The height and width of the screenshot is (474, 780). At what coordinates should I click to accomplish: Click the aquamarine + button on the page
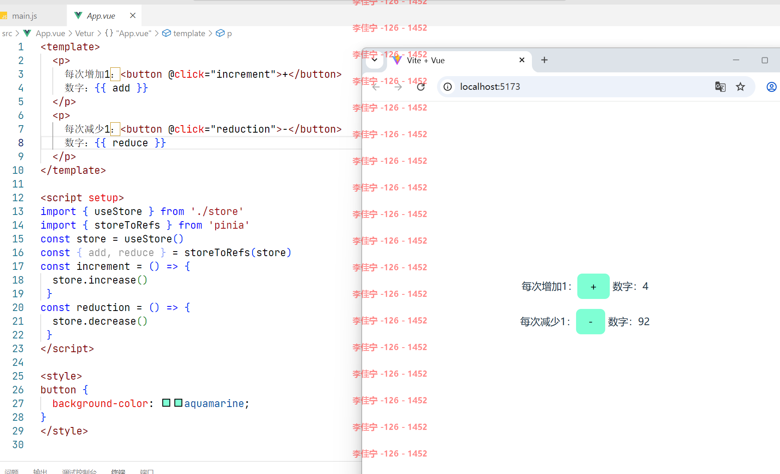pos(593,286)
